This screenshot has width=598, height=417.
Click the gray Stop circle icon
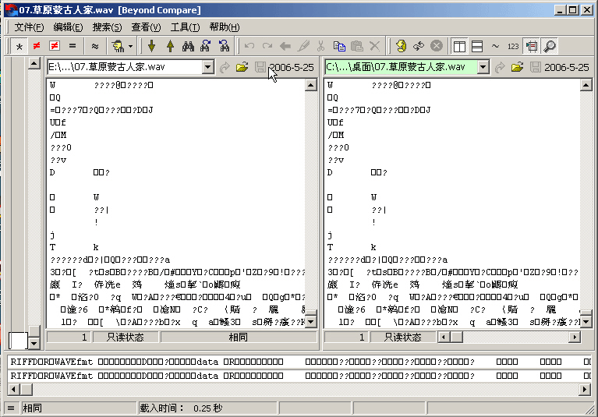(437, 46)
